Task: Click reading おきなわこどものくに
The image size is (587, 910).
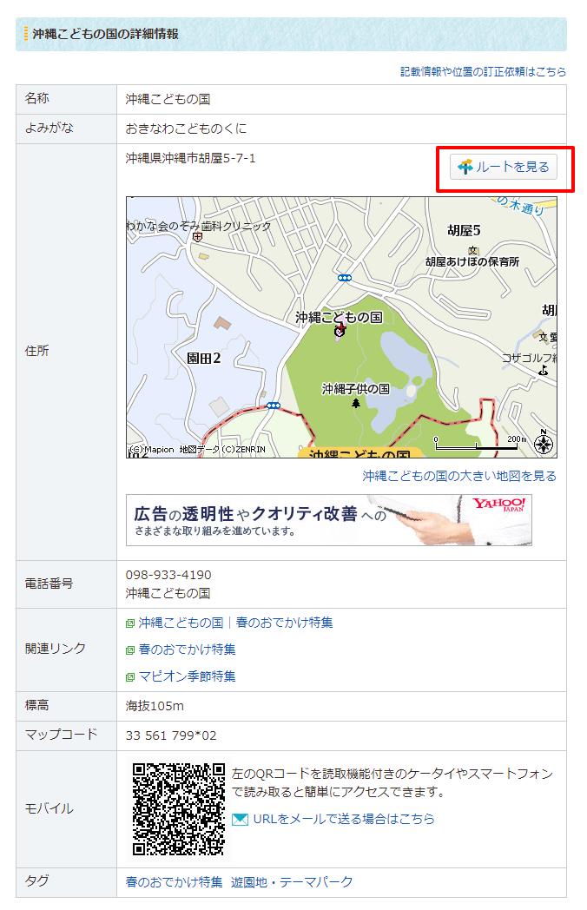Action: point(186,129)
